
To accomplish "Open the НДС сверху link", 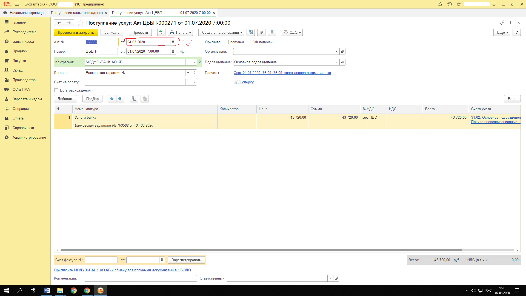I will (244, 82).
